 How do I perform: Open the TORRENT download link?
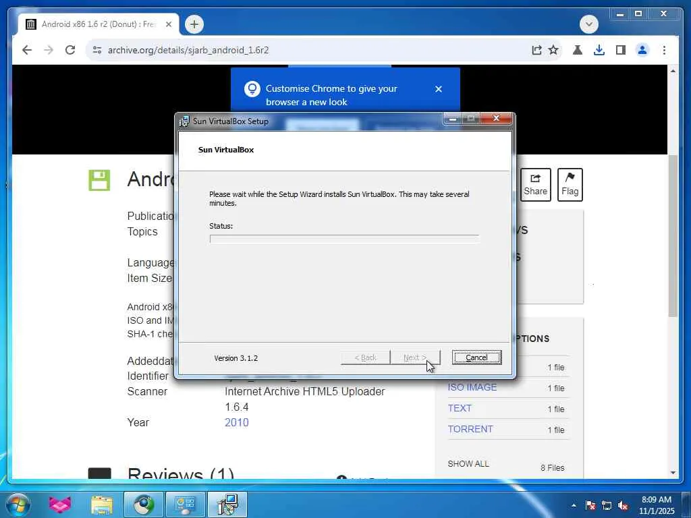pos(470,429)
